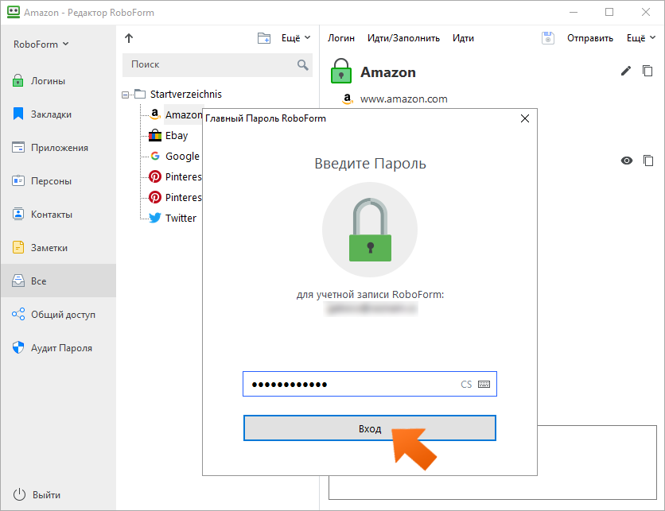665x511 pixels.
Task: Click the Логин toolbar item
Action: point(341,38)
